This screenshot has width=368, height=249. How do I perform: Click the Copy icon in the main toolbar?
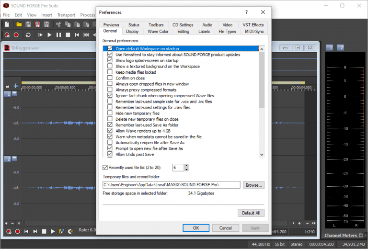tap(68, 24)
